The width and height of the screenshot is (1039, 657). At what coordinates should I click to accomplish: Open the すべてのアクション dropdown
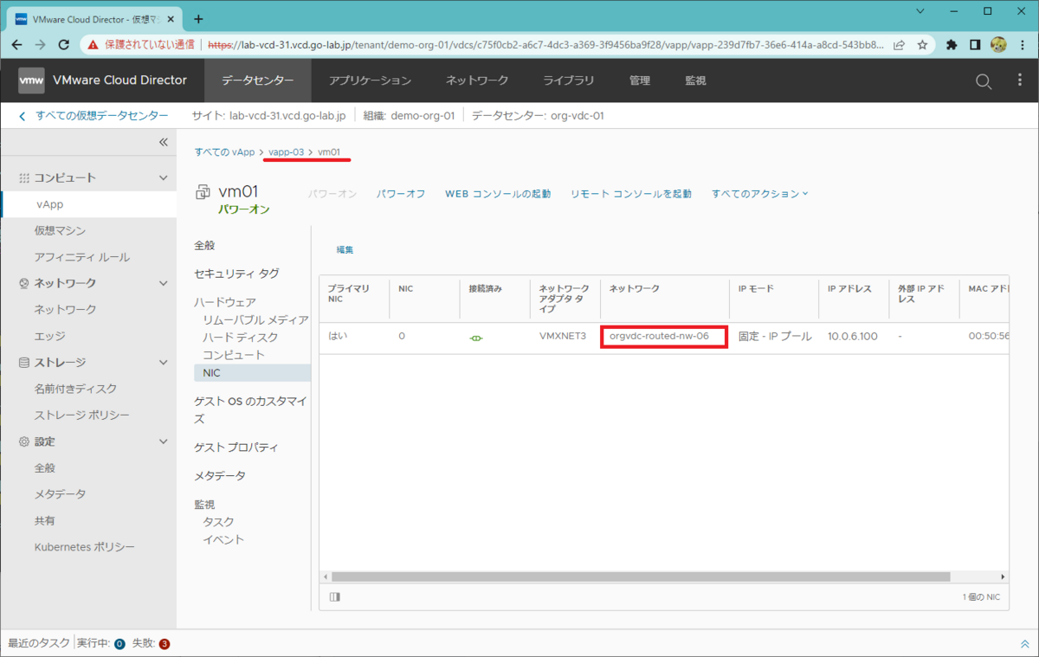(759, 194)
